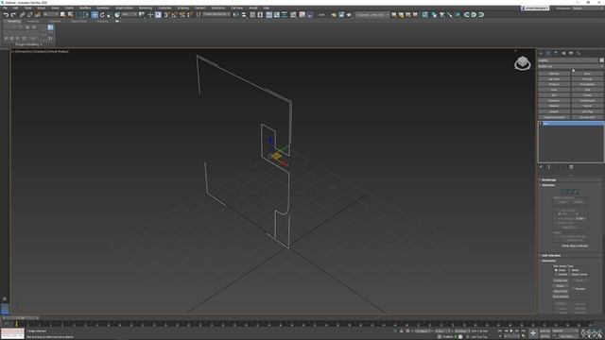Open reference coordinate system View dropdown
Image resolution: width=605 pixels, height=340 pixels.
(x=129, y=15)
